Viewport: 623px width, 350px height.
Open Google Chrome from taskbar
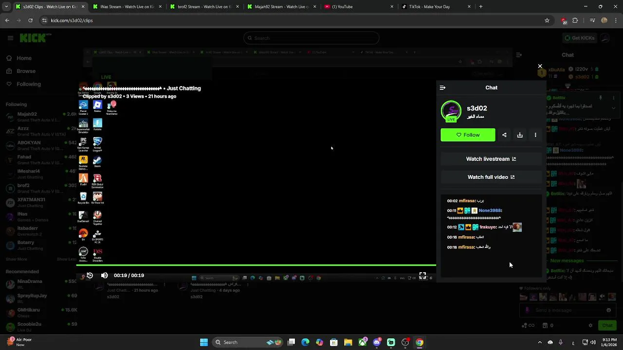pyautogui.click(x=420, y=342)
